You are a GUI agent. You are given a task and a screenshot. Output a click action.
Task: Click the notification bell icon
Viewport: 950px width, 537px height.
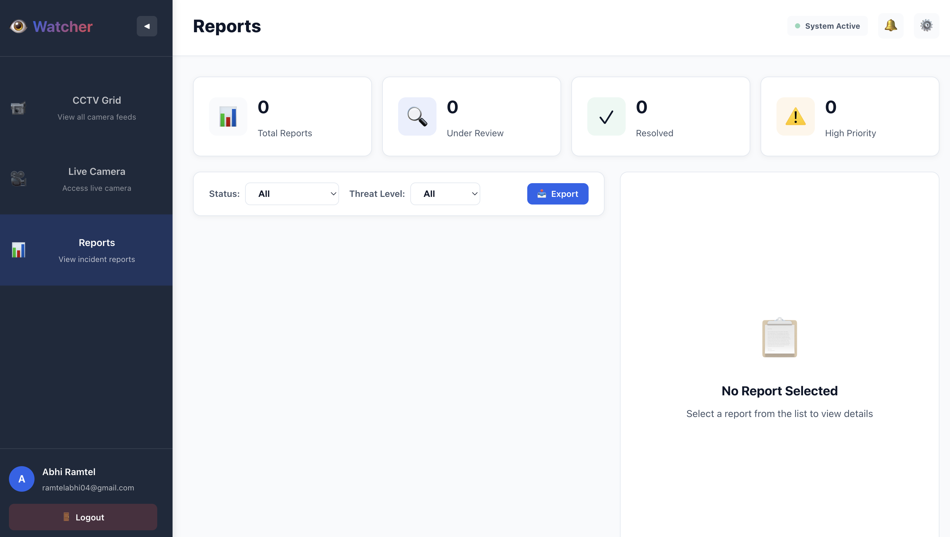(891, 26)
